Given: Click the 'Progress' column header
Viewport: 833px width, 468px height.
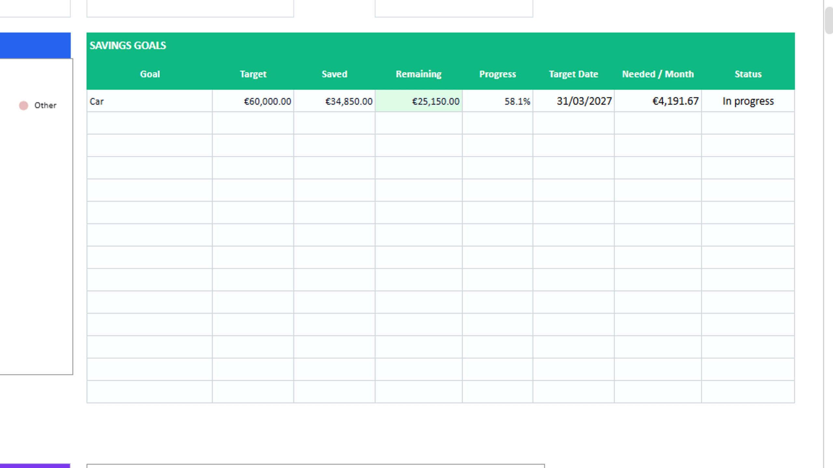Looking at the screenshot, I should pyautogui.click(x=498, y=74).
